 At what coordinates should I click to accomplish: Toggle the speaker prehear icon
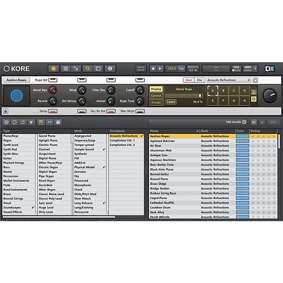[x=254, y=122]
